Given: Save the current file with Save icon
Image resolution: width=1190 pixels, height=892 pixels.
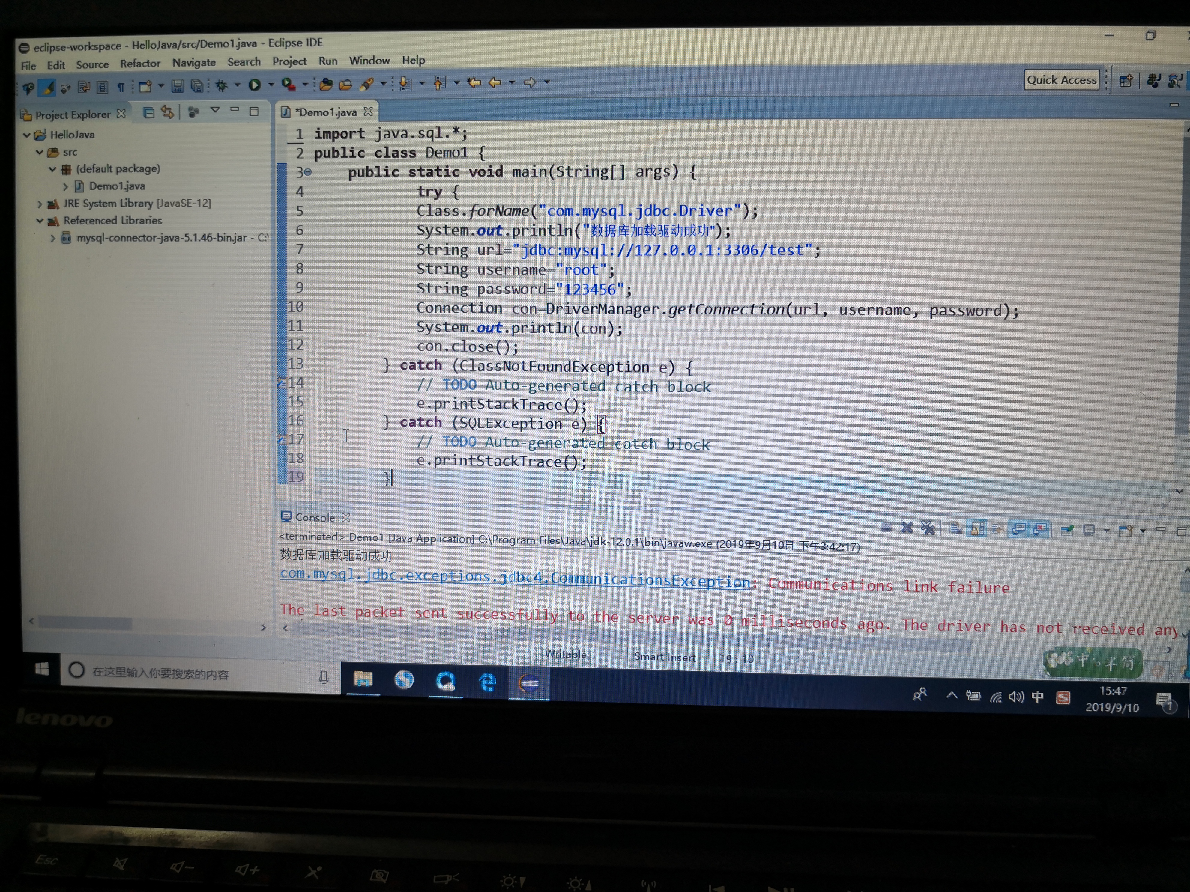Looking at the screenshot, I should click(x=178, y=85).
